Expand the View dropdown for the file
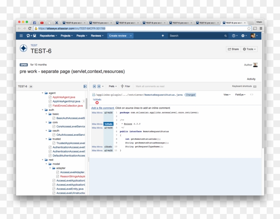 [227, 95]
